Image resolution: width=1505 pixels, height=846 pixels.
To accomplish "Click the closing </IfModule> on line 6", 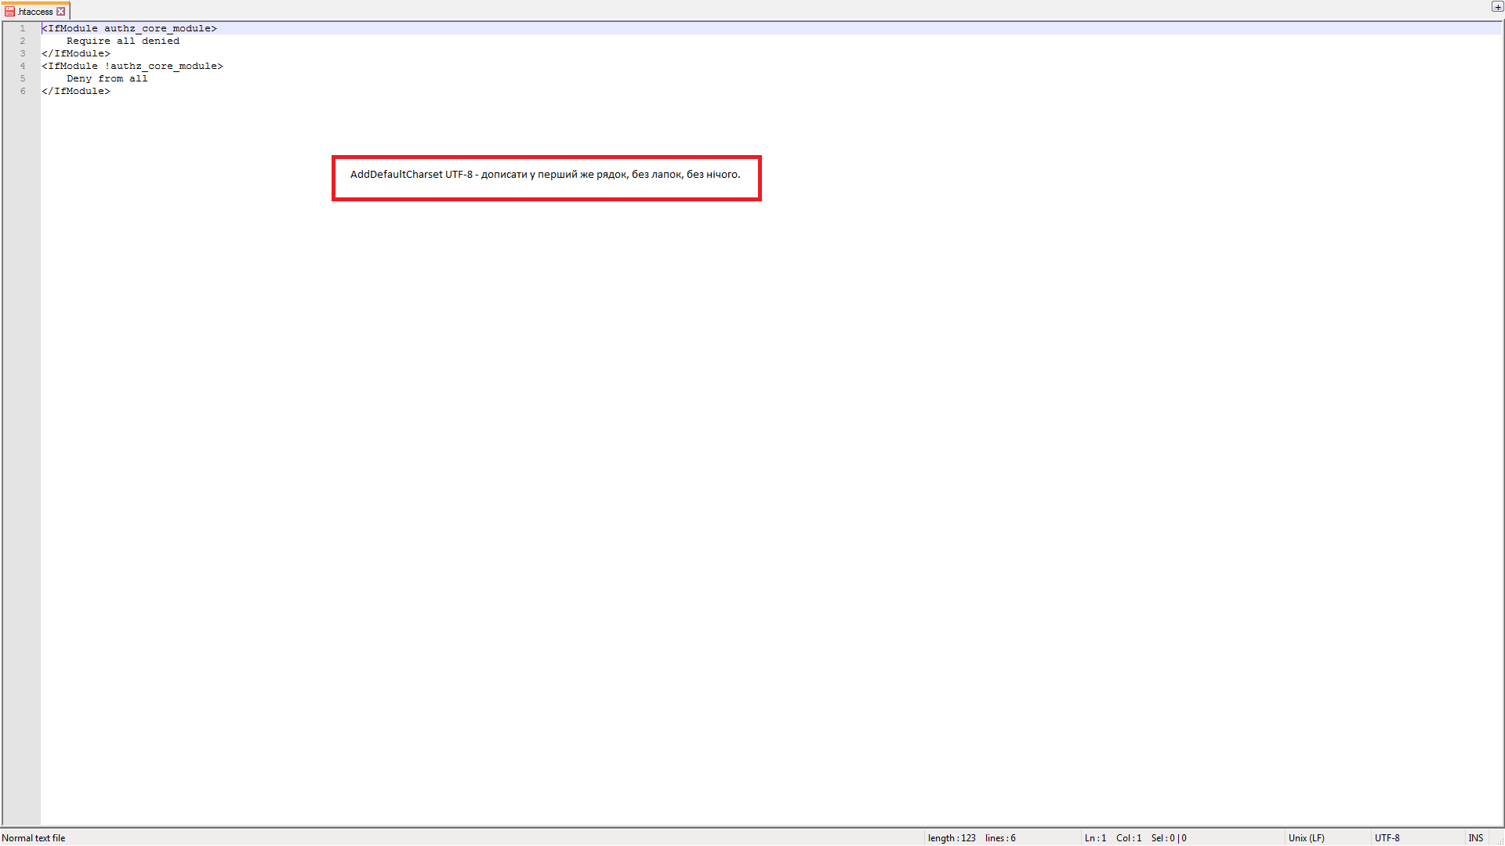I will pyautogui.click(x=76, y=91).
